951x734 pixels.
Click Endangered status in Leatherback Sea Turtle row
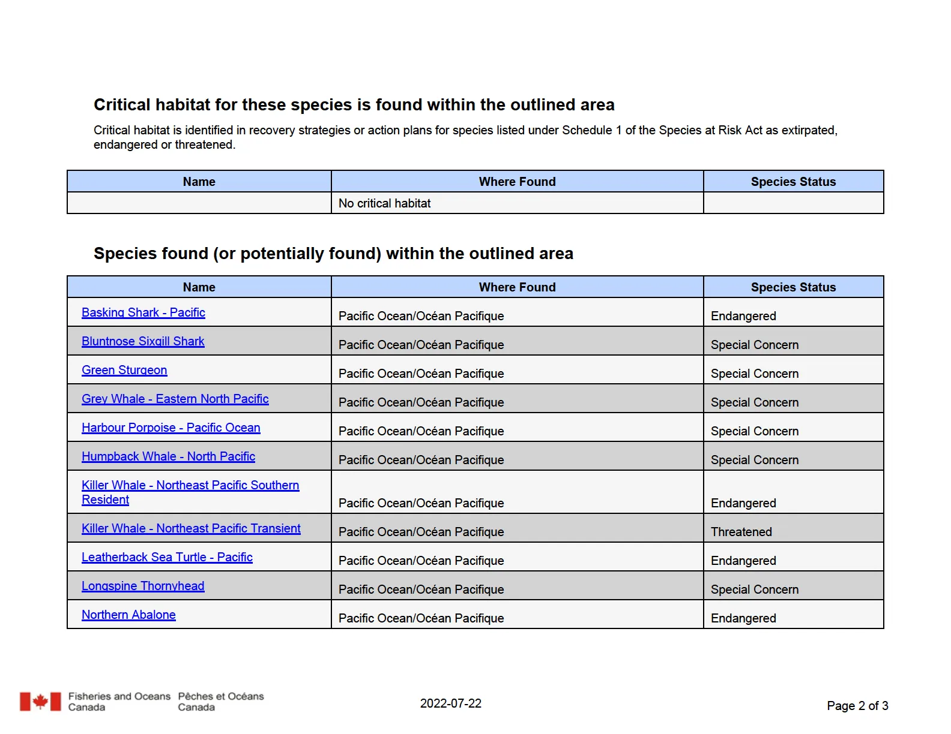coord(793,557)
